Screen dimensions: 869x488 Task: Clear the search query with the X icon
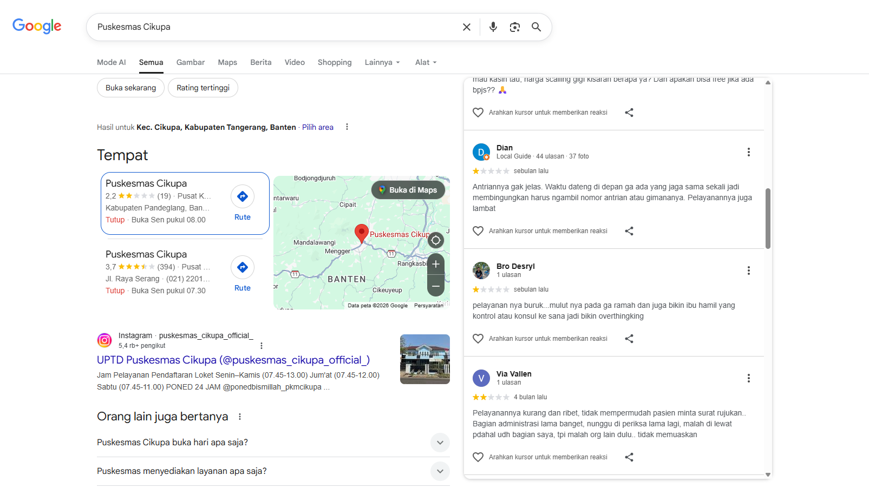coord(466,27)
